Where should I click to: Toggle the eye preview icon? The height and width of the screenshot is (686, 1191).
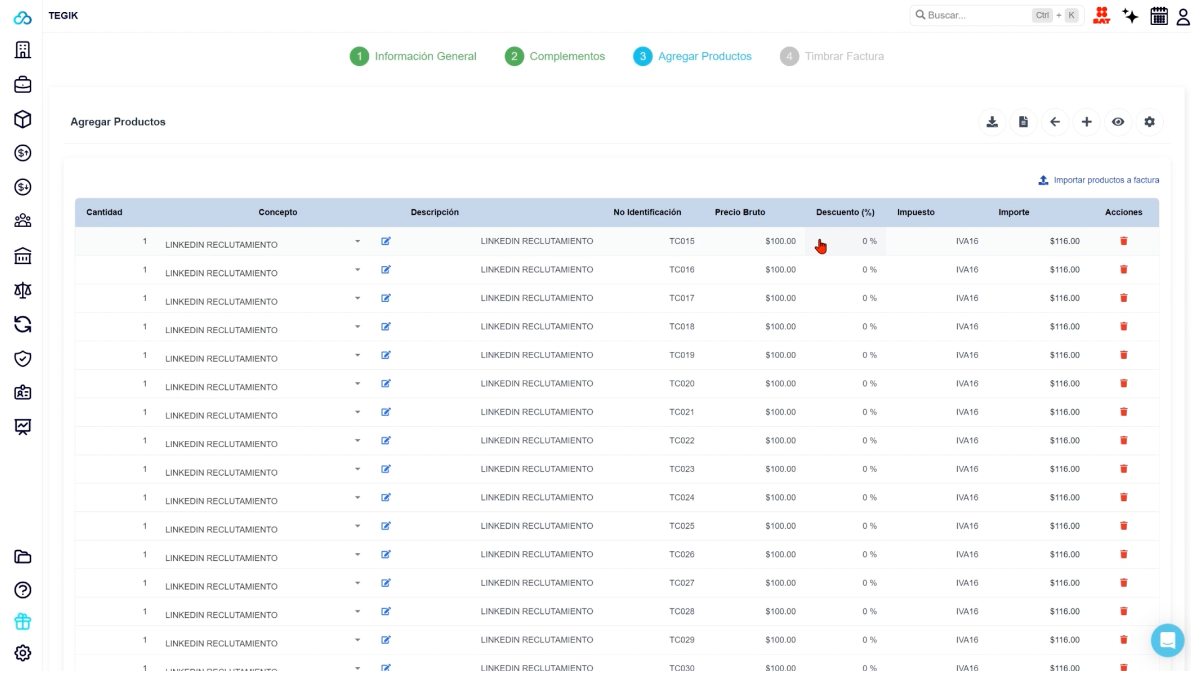tap(1118, 122)
